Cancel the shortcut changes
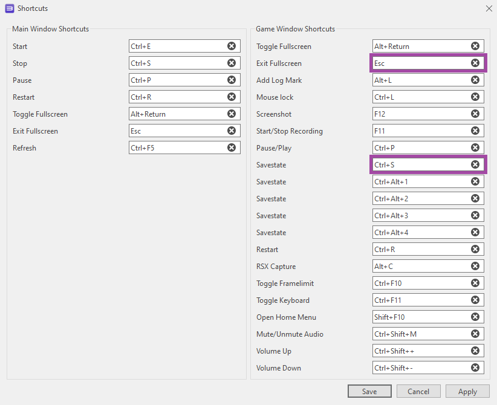 [418, 392]
